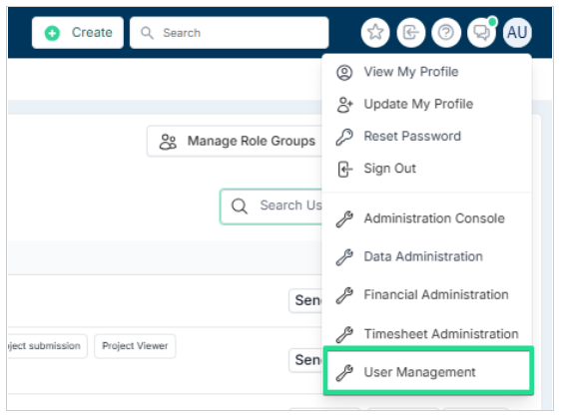Click the Create button
The height and width of the screenshot is (418, 561).
coord(78,33)
